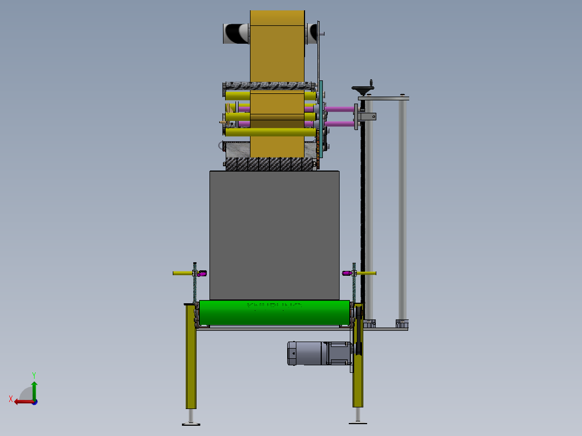Click the green Y axis of triad
Screen dimensions: 582x436
[x=34, y=390]
